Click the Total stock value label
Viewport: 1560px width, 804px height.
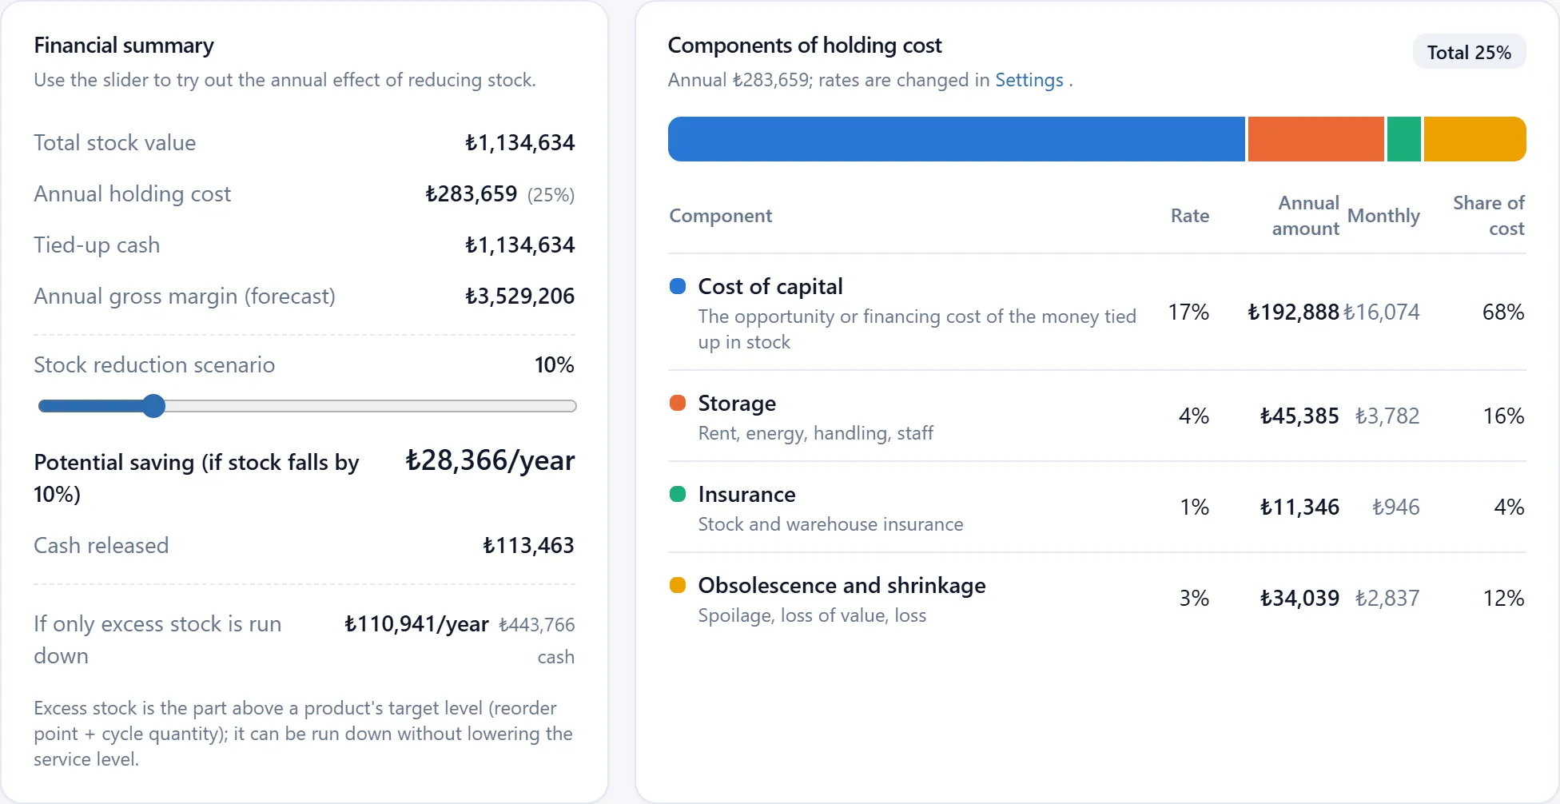pyautogui.click(x=114, y=142)
